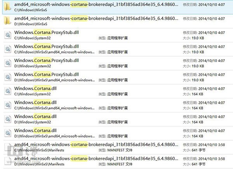Select file name Windows.Cortana.ProxyStub.dll located in D:\Windows\System32
The width and height of the screenshot is (233, 169).
(47, 60)
